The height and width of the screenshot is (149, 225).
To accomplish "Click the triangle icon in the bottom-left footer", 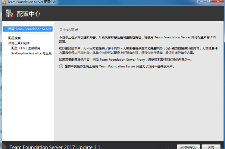I will pyautogui.click(x=4, y=146).
